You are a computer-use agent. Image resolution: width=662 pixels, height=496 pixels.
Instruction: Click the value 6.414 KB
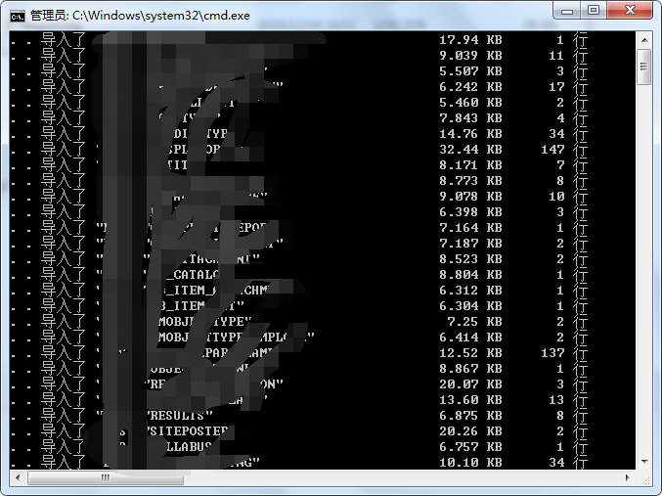click(470, 338)
